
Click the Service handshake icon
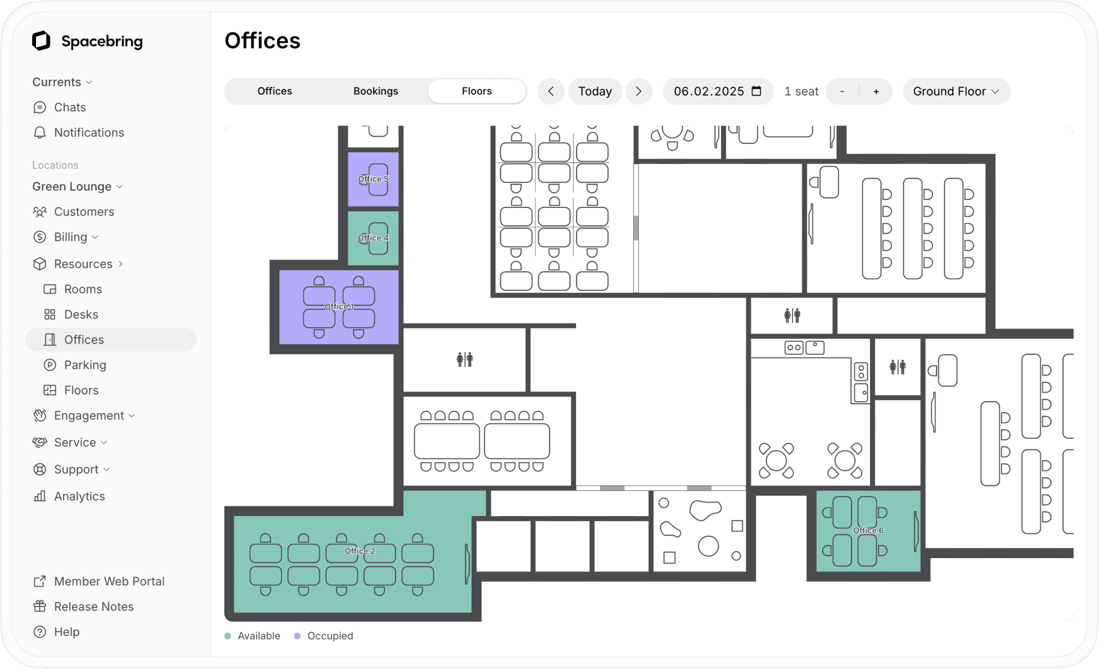tap(40, 442)
